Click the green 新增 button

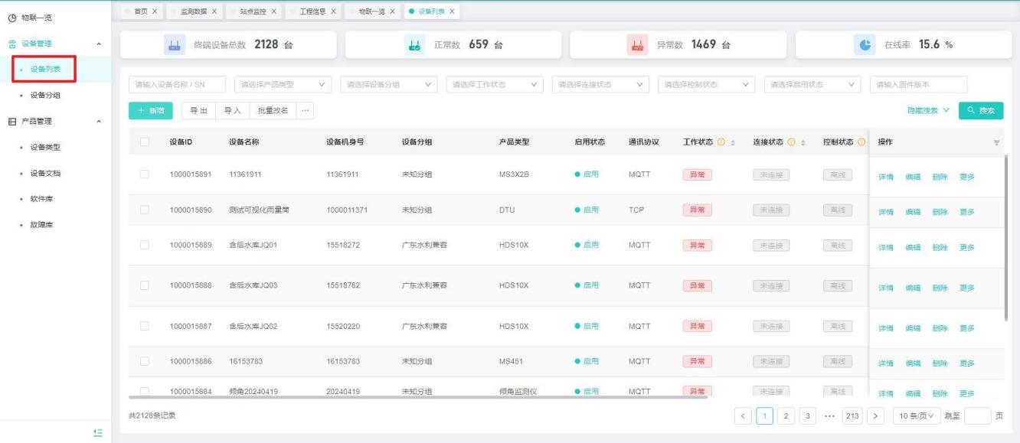[151, 111]
